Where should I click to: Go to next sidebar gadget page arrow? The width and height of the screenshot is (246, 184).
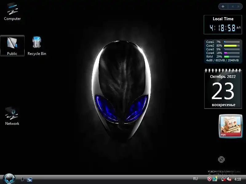pyautogui.click(x=239, y=6)
